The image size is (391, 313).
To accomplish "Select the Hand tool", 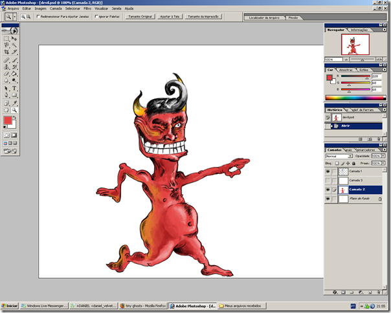I will tap(6, 110).
